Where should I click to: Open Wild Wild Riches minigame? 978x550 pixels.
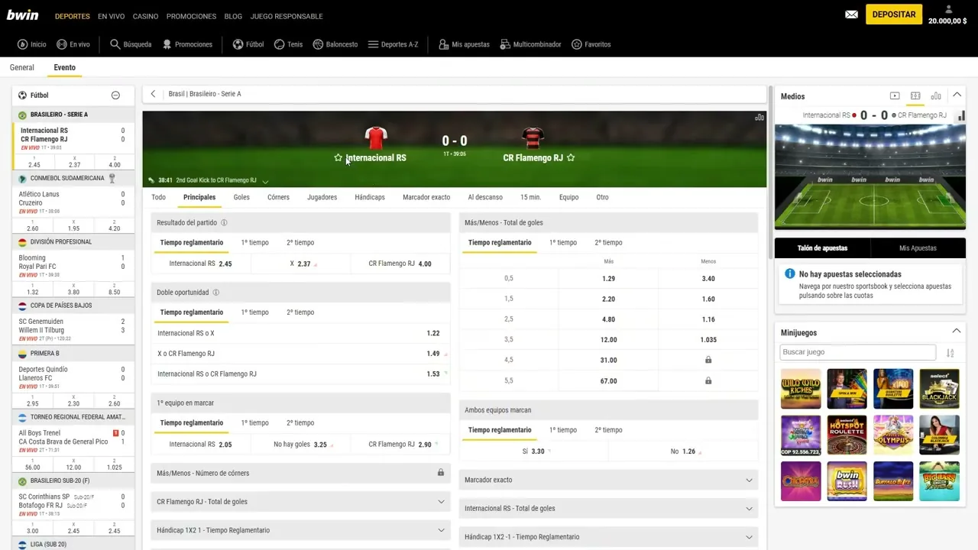point(801,389)
